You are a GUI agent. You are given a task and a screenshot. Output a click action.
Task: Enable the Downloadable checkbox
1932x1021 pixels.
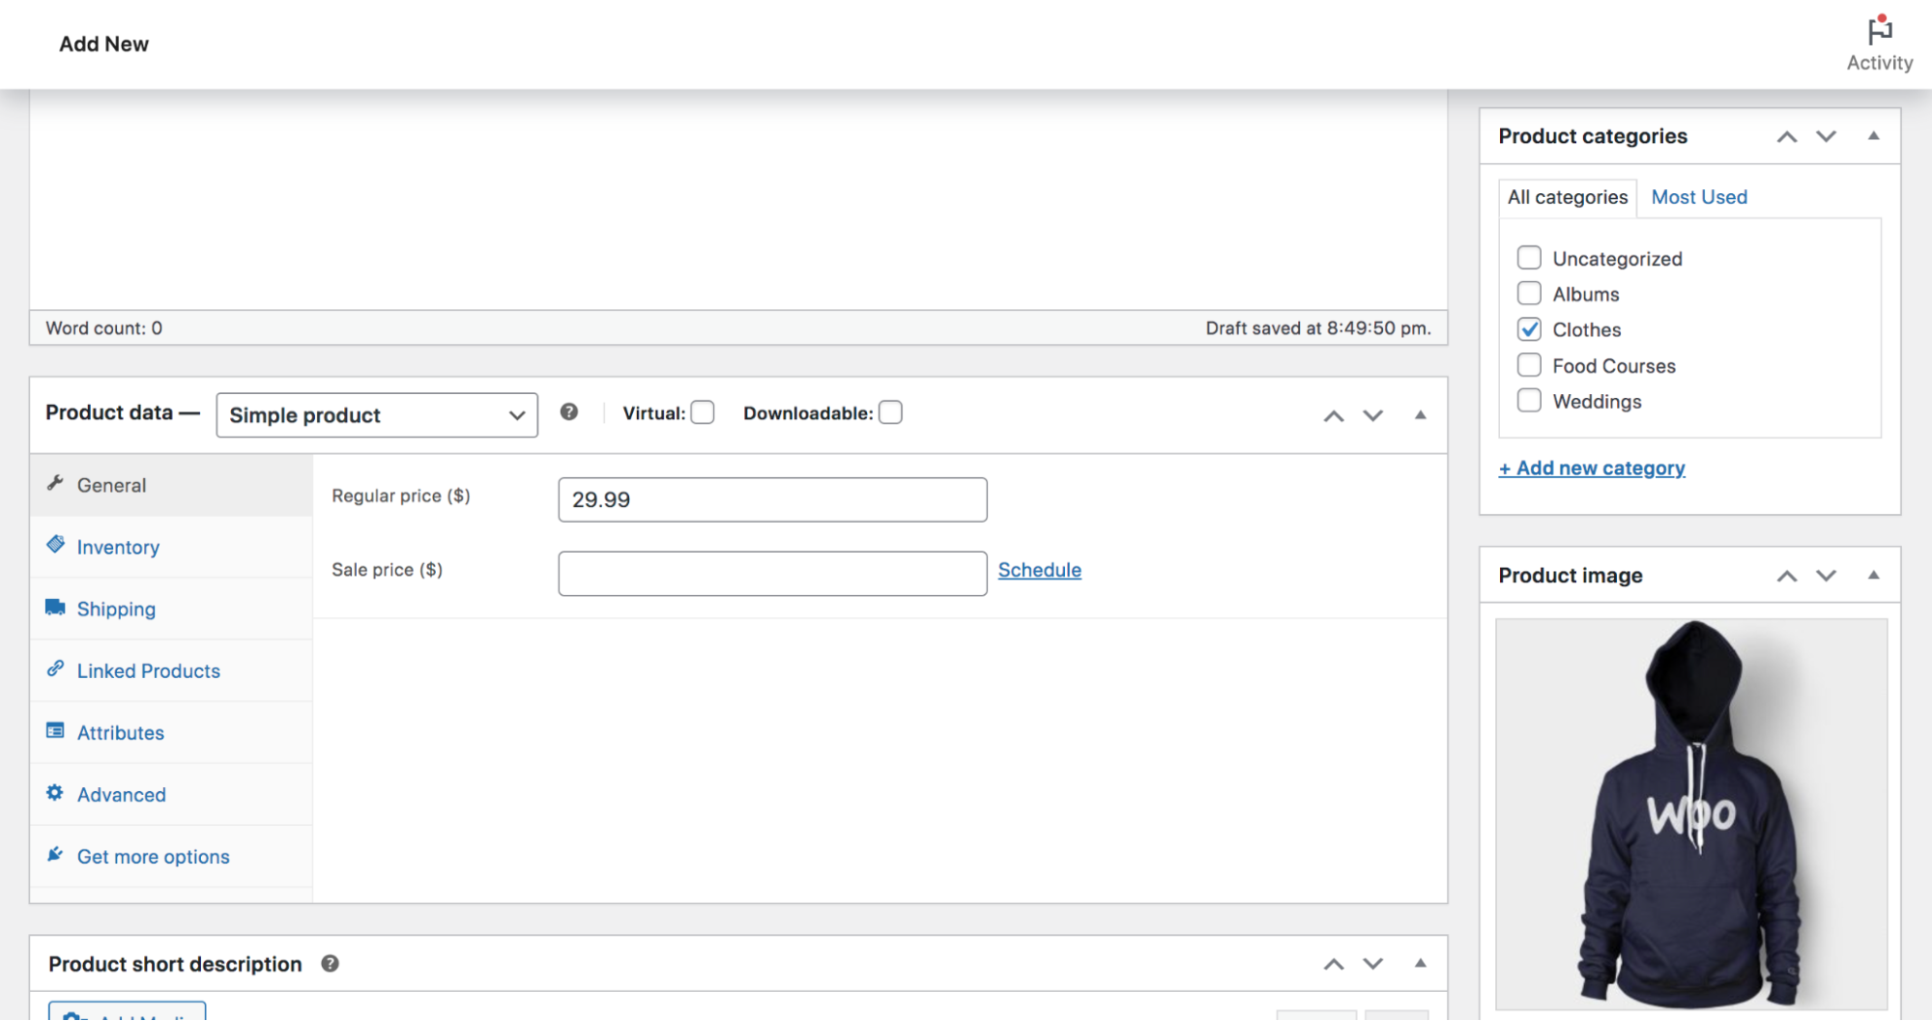click(890, 412)
